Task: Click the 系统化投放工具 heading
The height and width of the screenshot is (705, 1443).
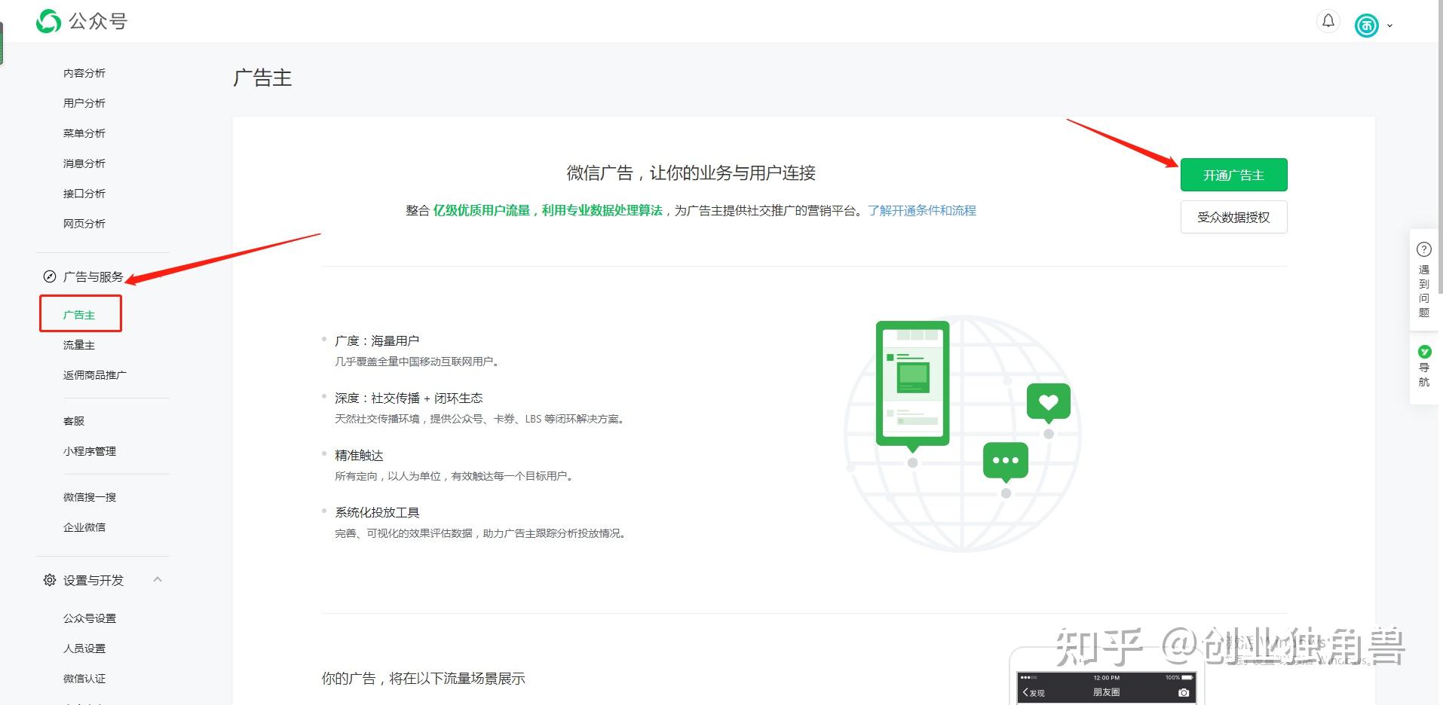Action: click(x=377, y=512)
